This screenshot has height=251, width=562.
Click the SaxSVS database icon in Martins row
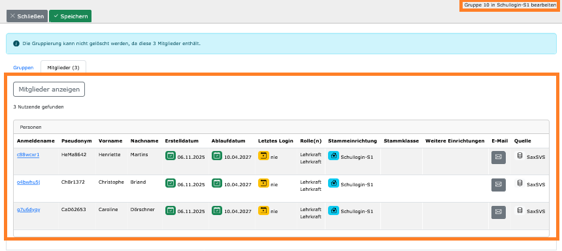[x=520, y=156]
